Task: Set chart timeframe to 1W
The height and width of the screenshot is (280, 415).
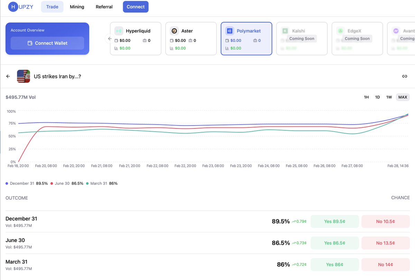Action: (389, 97)
